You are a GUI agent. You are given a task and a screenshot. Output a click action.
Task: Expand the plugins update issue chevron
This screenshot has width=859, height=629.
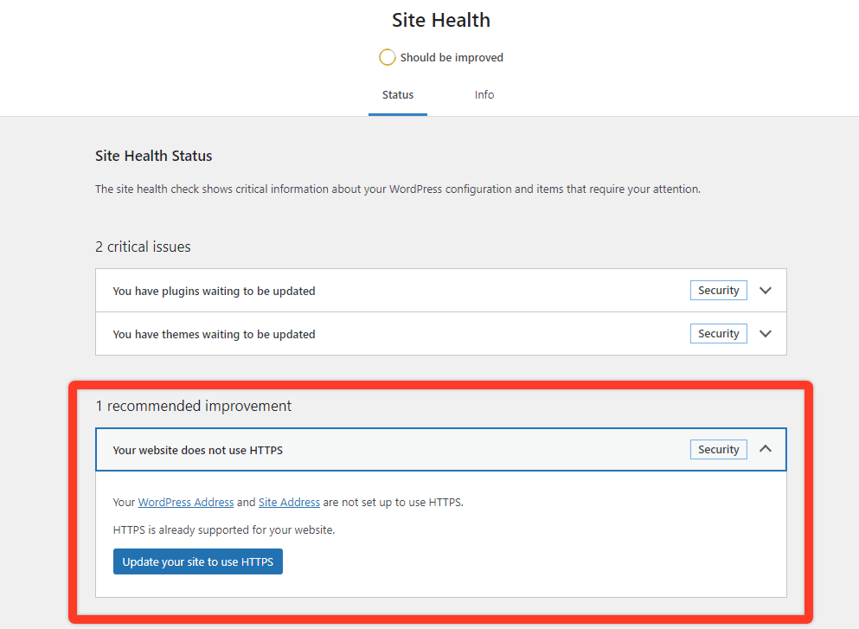[766, 291]
